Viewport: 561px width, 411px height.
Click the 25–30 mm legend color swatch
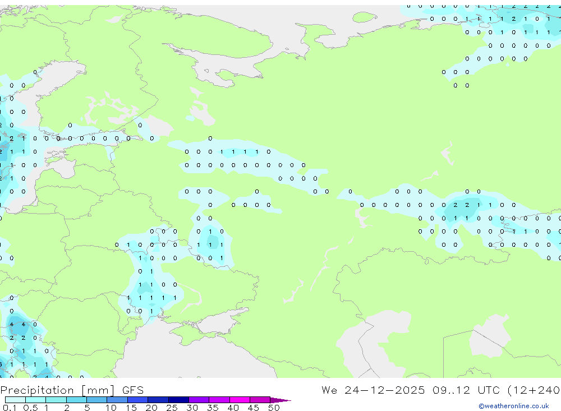178,400
